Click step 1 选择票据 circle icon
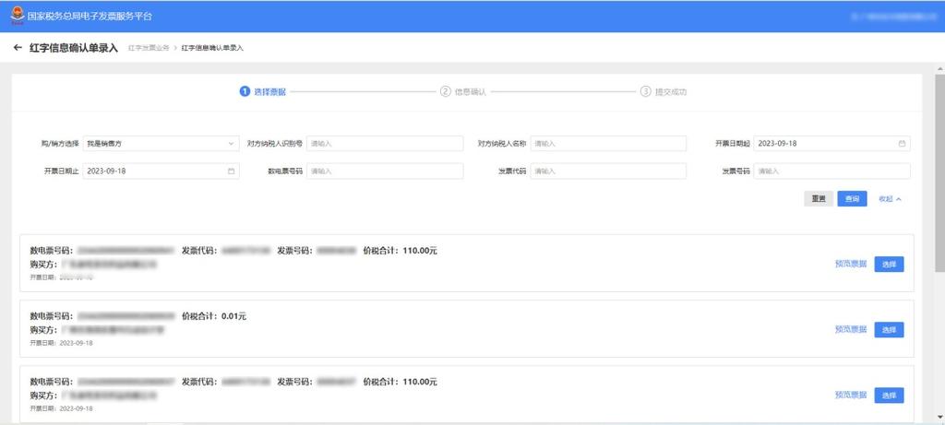Viewport: 945px width, 425px height. [x=245, y=91]
